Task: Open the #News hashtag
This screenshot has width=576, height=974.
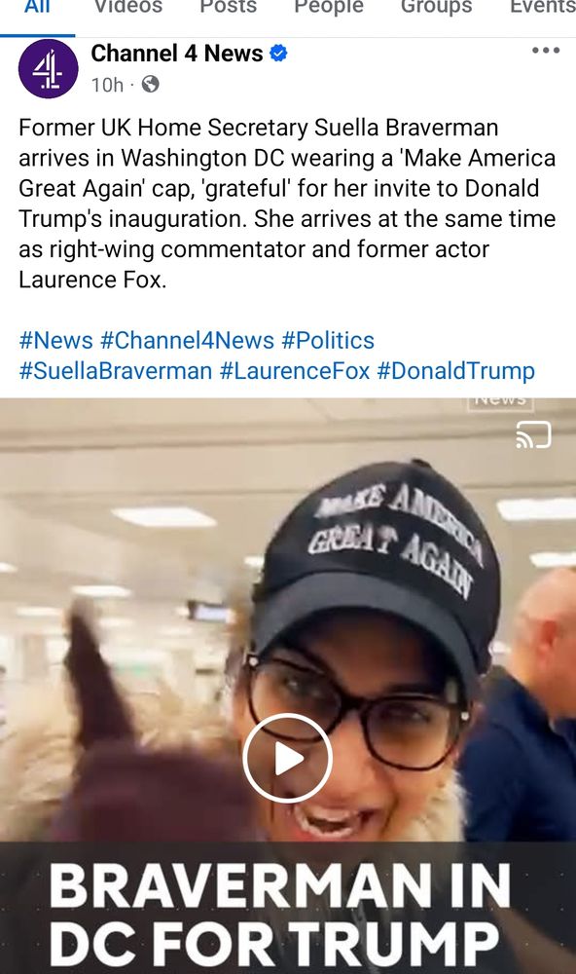Action: (x=55, y=340)
